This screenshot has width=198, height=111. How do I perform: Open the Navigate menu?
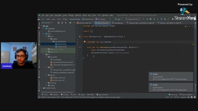tap(58, 15)
